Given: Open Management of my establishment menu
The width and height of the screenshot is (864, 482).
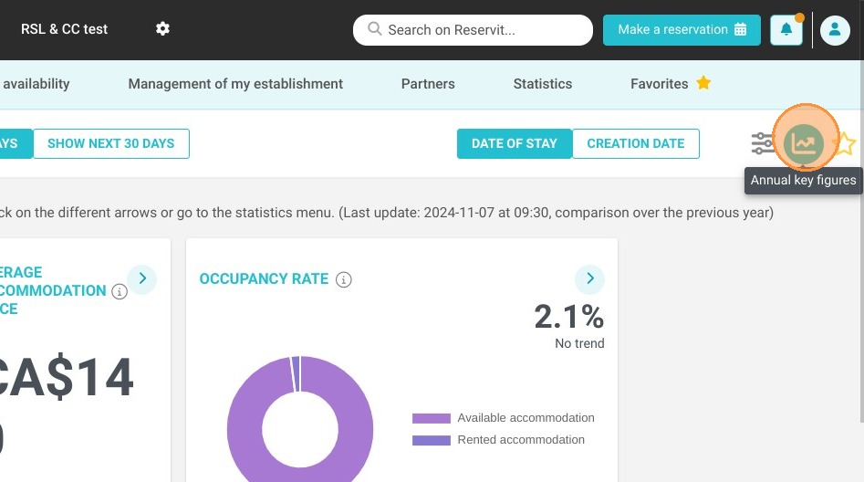Looking at the screenshot, I should tap(235, 84).
